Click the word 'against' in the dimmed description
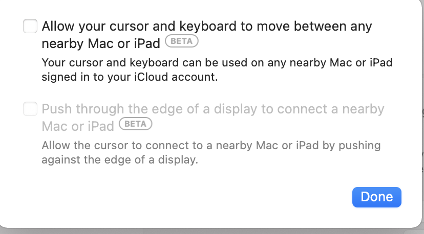Image resolution: width=424 pixels, height=234 pixels. pos(59,160)
